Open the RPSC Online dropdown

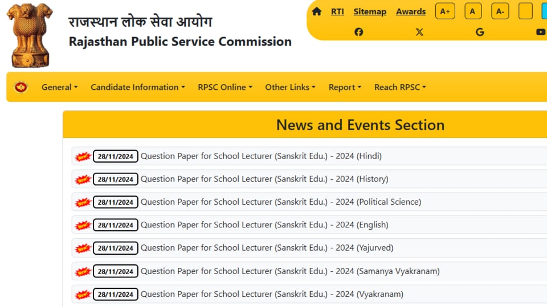pos(225,87)
